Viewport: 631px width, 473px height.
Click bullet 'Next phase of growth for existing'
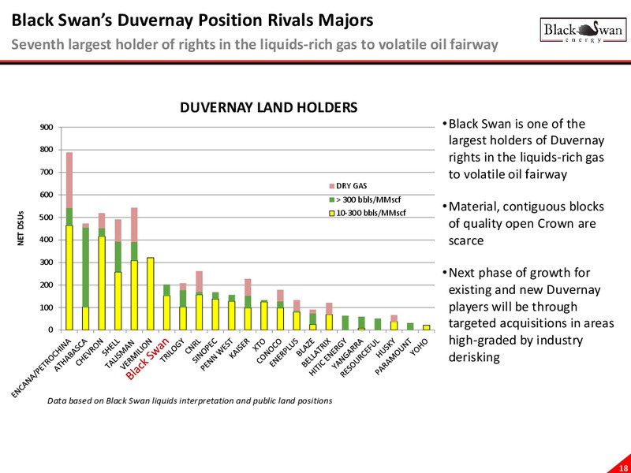tap(528, 315)
